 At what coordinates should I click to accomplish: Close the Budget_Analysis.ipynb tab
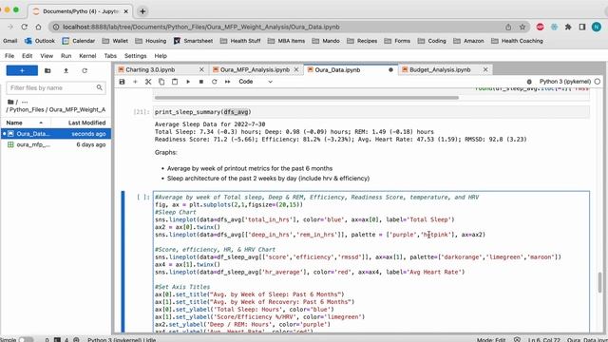(485, 69)
